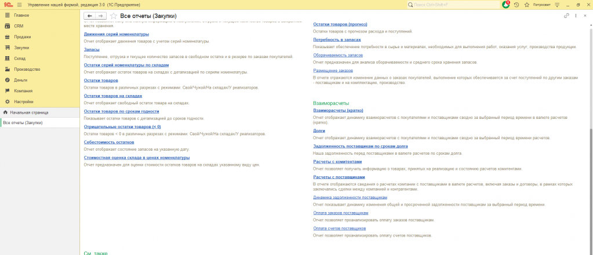Open Взаиморасчеты (кратко) report
Image resolution: width=593 pixels, height=255 pixels.
pos(338,111)
